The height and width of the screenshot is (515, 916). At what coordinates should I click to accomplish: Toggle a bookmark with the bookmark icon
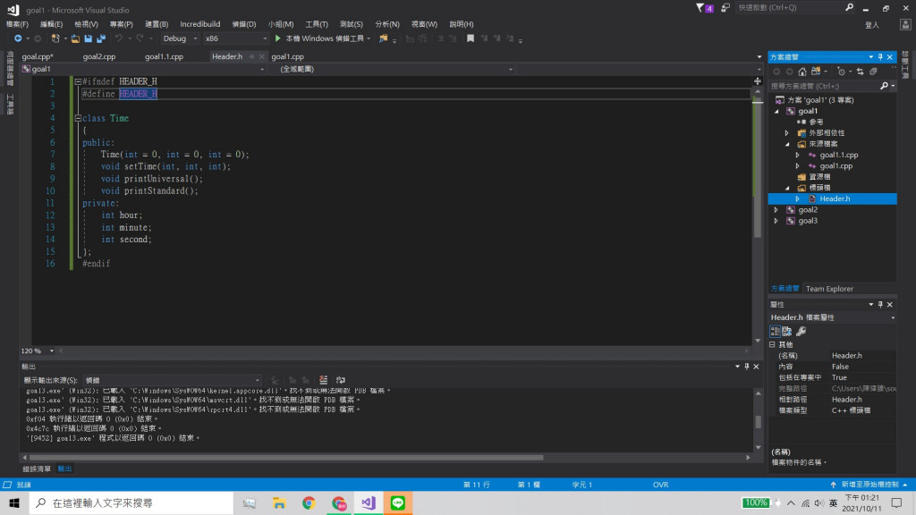tap(471, 38)
